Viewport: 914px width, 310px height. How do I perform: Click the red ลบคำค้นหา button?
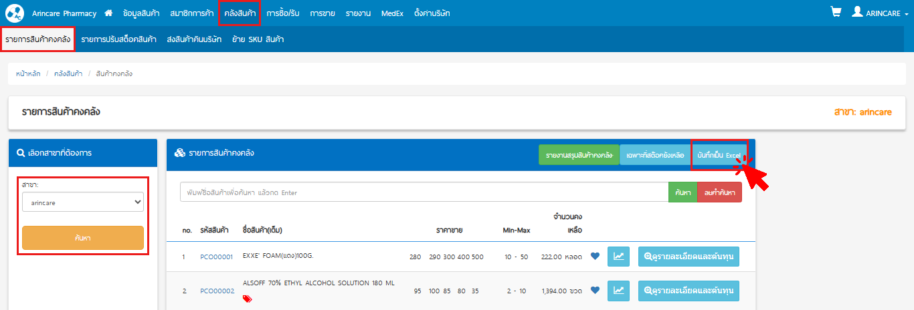pyautogui.click(x=719, y=192)
